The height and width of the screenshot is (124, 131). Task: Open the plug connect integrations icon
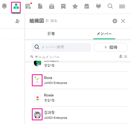click(98, 6)
